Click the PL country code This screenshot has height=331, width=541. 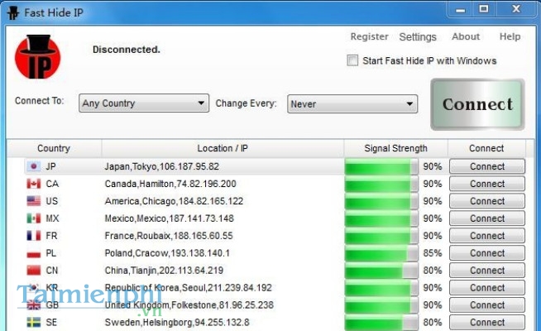[x=50, y=253]
